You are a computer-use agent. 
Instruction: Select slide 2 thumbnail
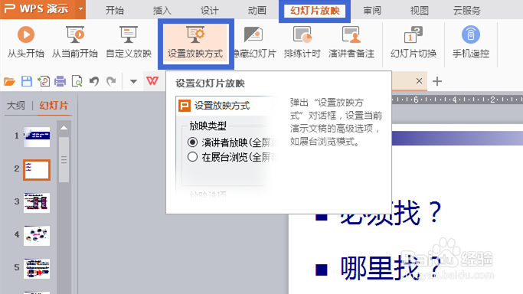pos(37,170)
